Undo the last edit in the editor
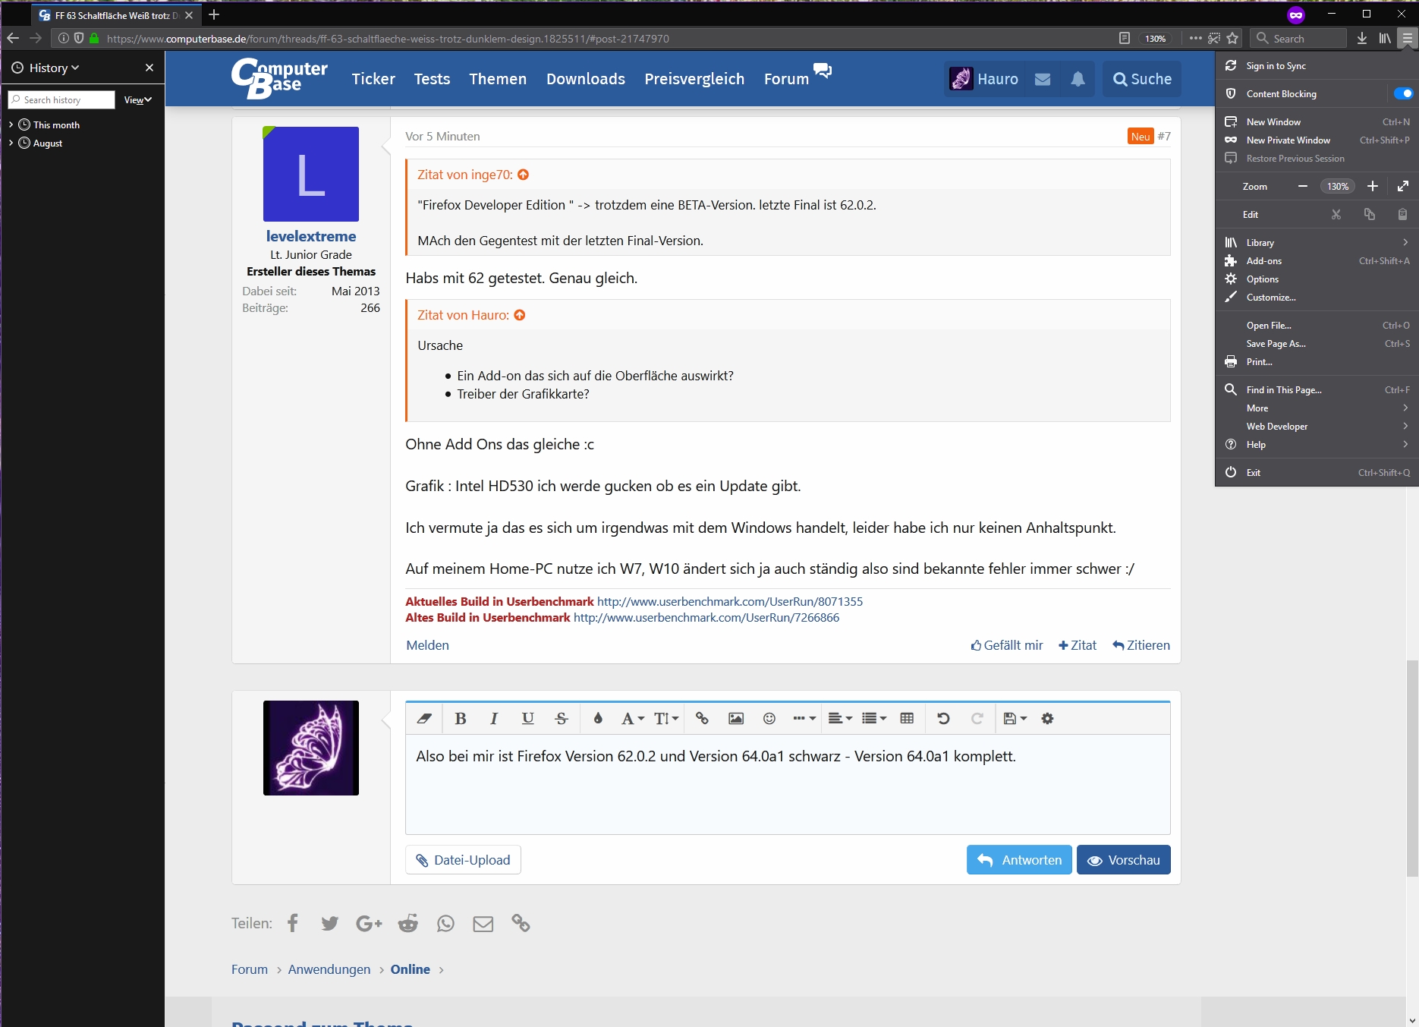Screen dimensions: 1419x1027 coord(943,718)
